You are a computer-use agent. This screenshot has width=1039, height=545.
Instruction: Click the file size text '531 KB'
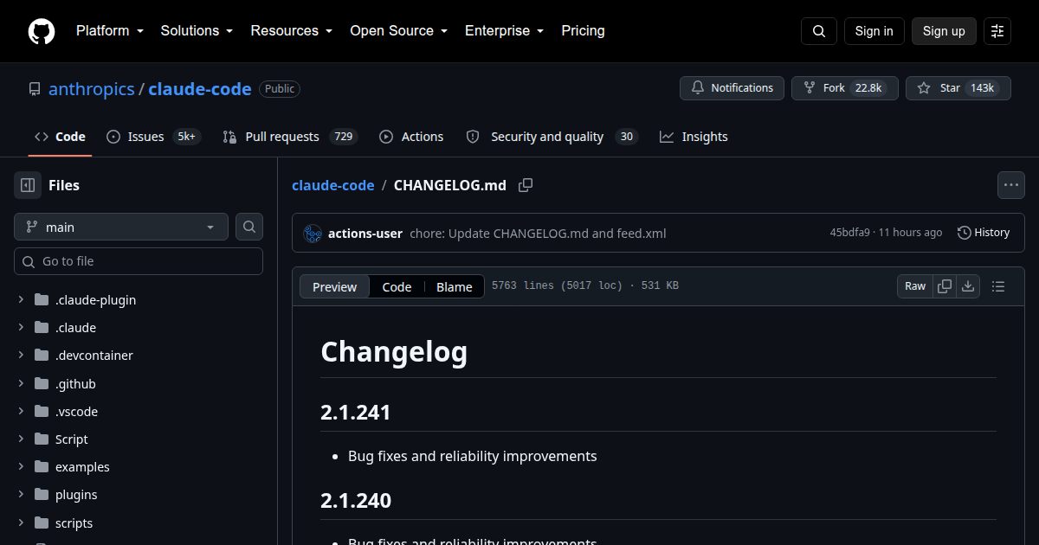(660, 286)
